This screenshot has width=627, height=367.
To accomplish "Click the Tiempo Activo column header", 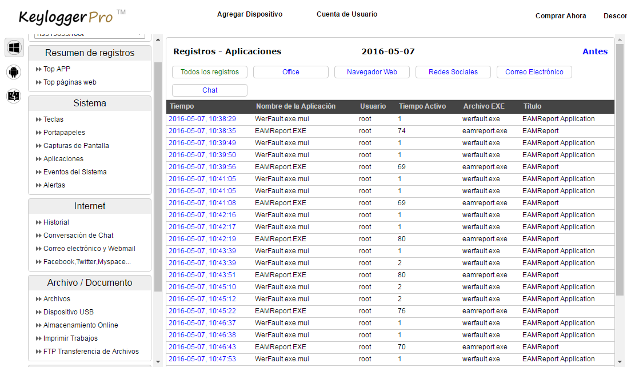I will 422,106.
